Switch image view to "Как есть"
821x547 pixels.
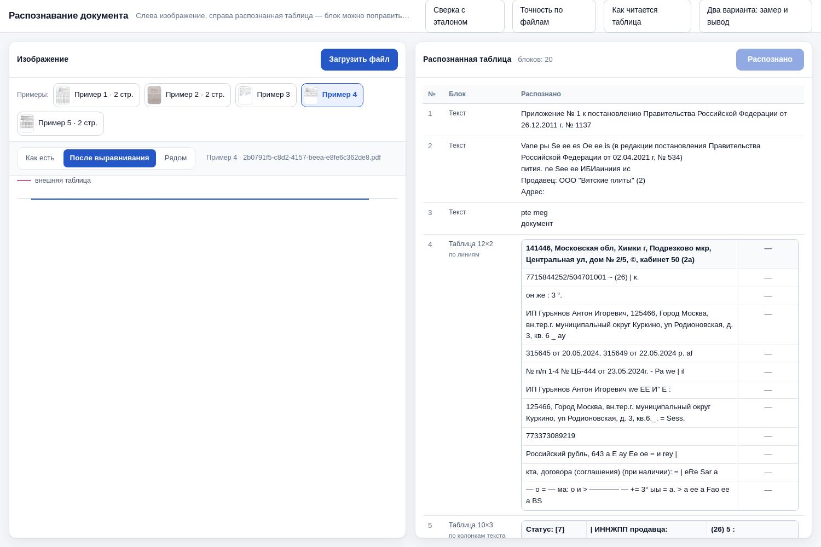coord(40,158)
